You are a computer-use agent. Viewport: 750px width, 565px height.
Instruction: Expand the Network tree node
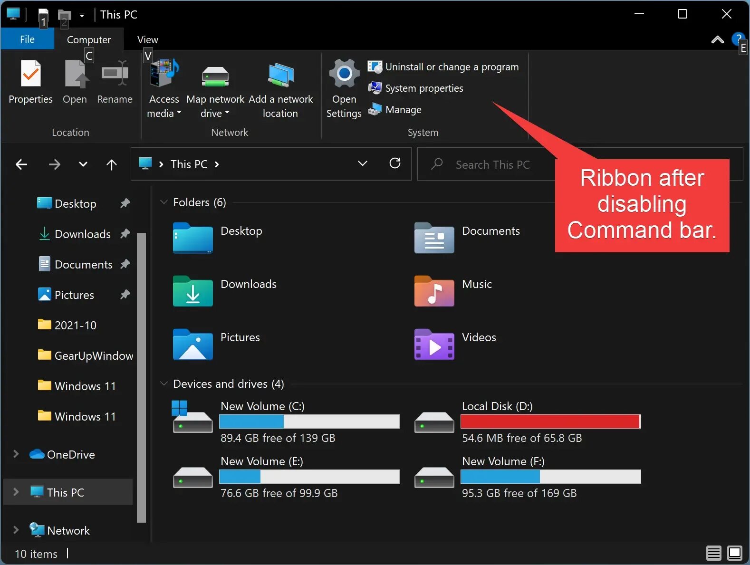coord(16,530)
